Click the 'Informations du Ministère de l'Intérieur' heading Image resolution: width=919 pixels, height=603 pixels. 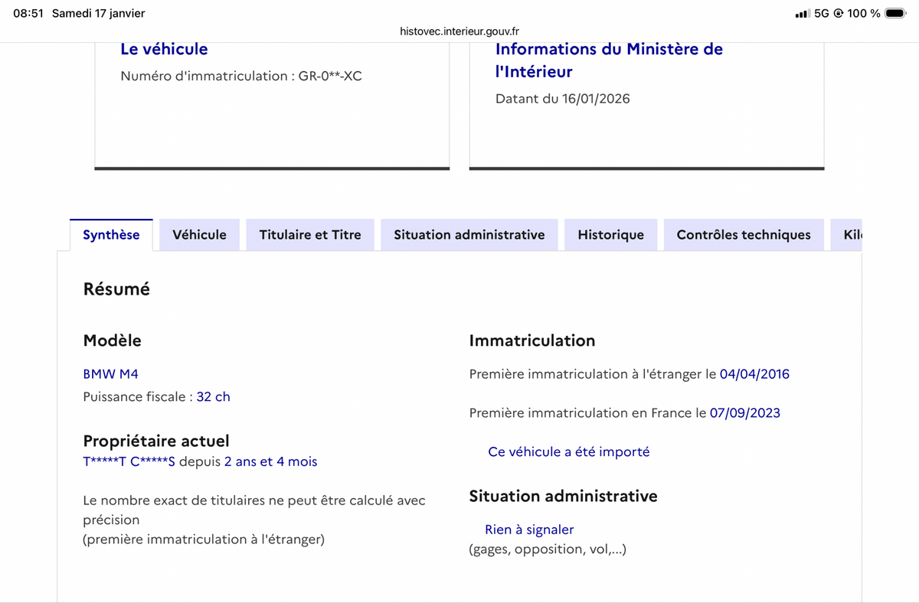(x=609, y=60)
